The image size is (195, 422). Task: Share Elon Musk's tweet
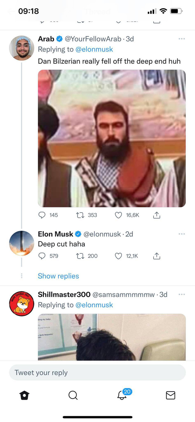point(156,256)
